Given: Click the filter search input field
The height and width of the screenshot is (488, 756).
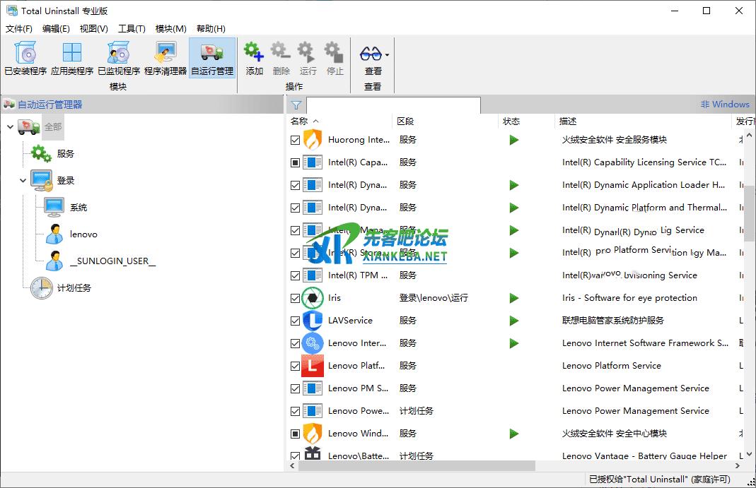Looking at the screenshot, I should pos(393,105).
